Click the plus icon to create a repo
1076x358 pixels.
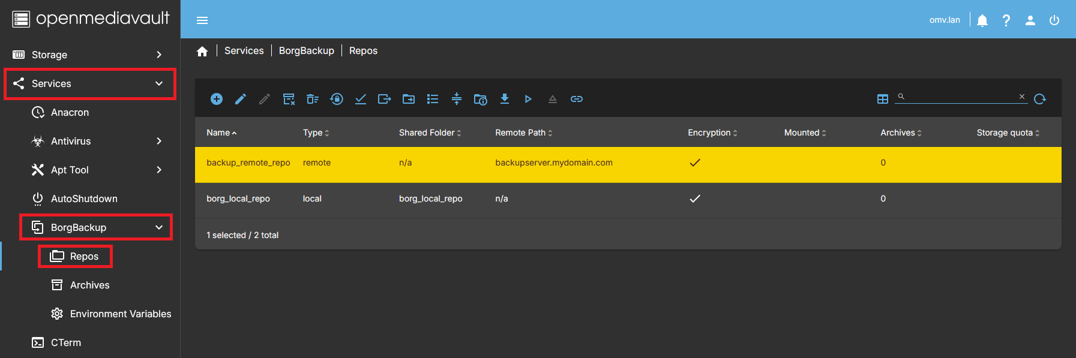coord(217,99)
